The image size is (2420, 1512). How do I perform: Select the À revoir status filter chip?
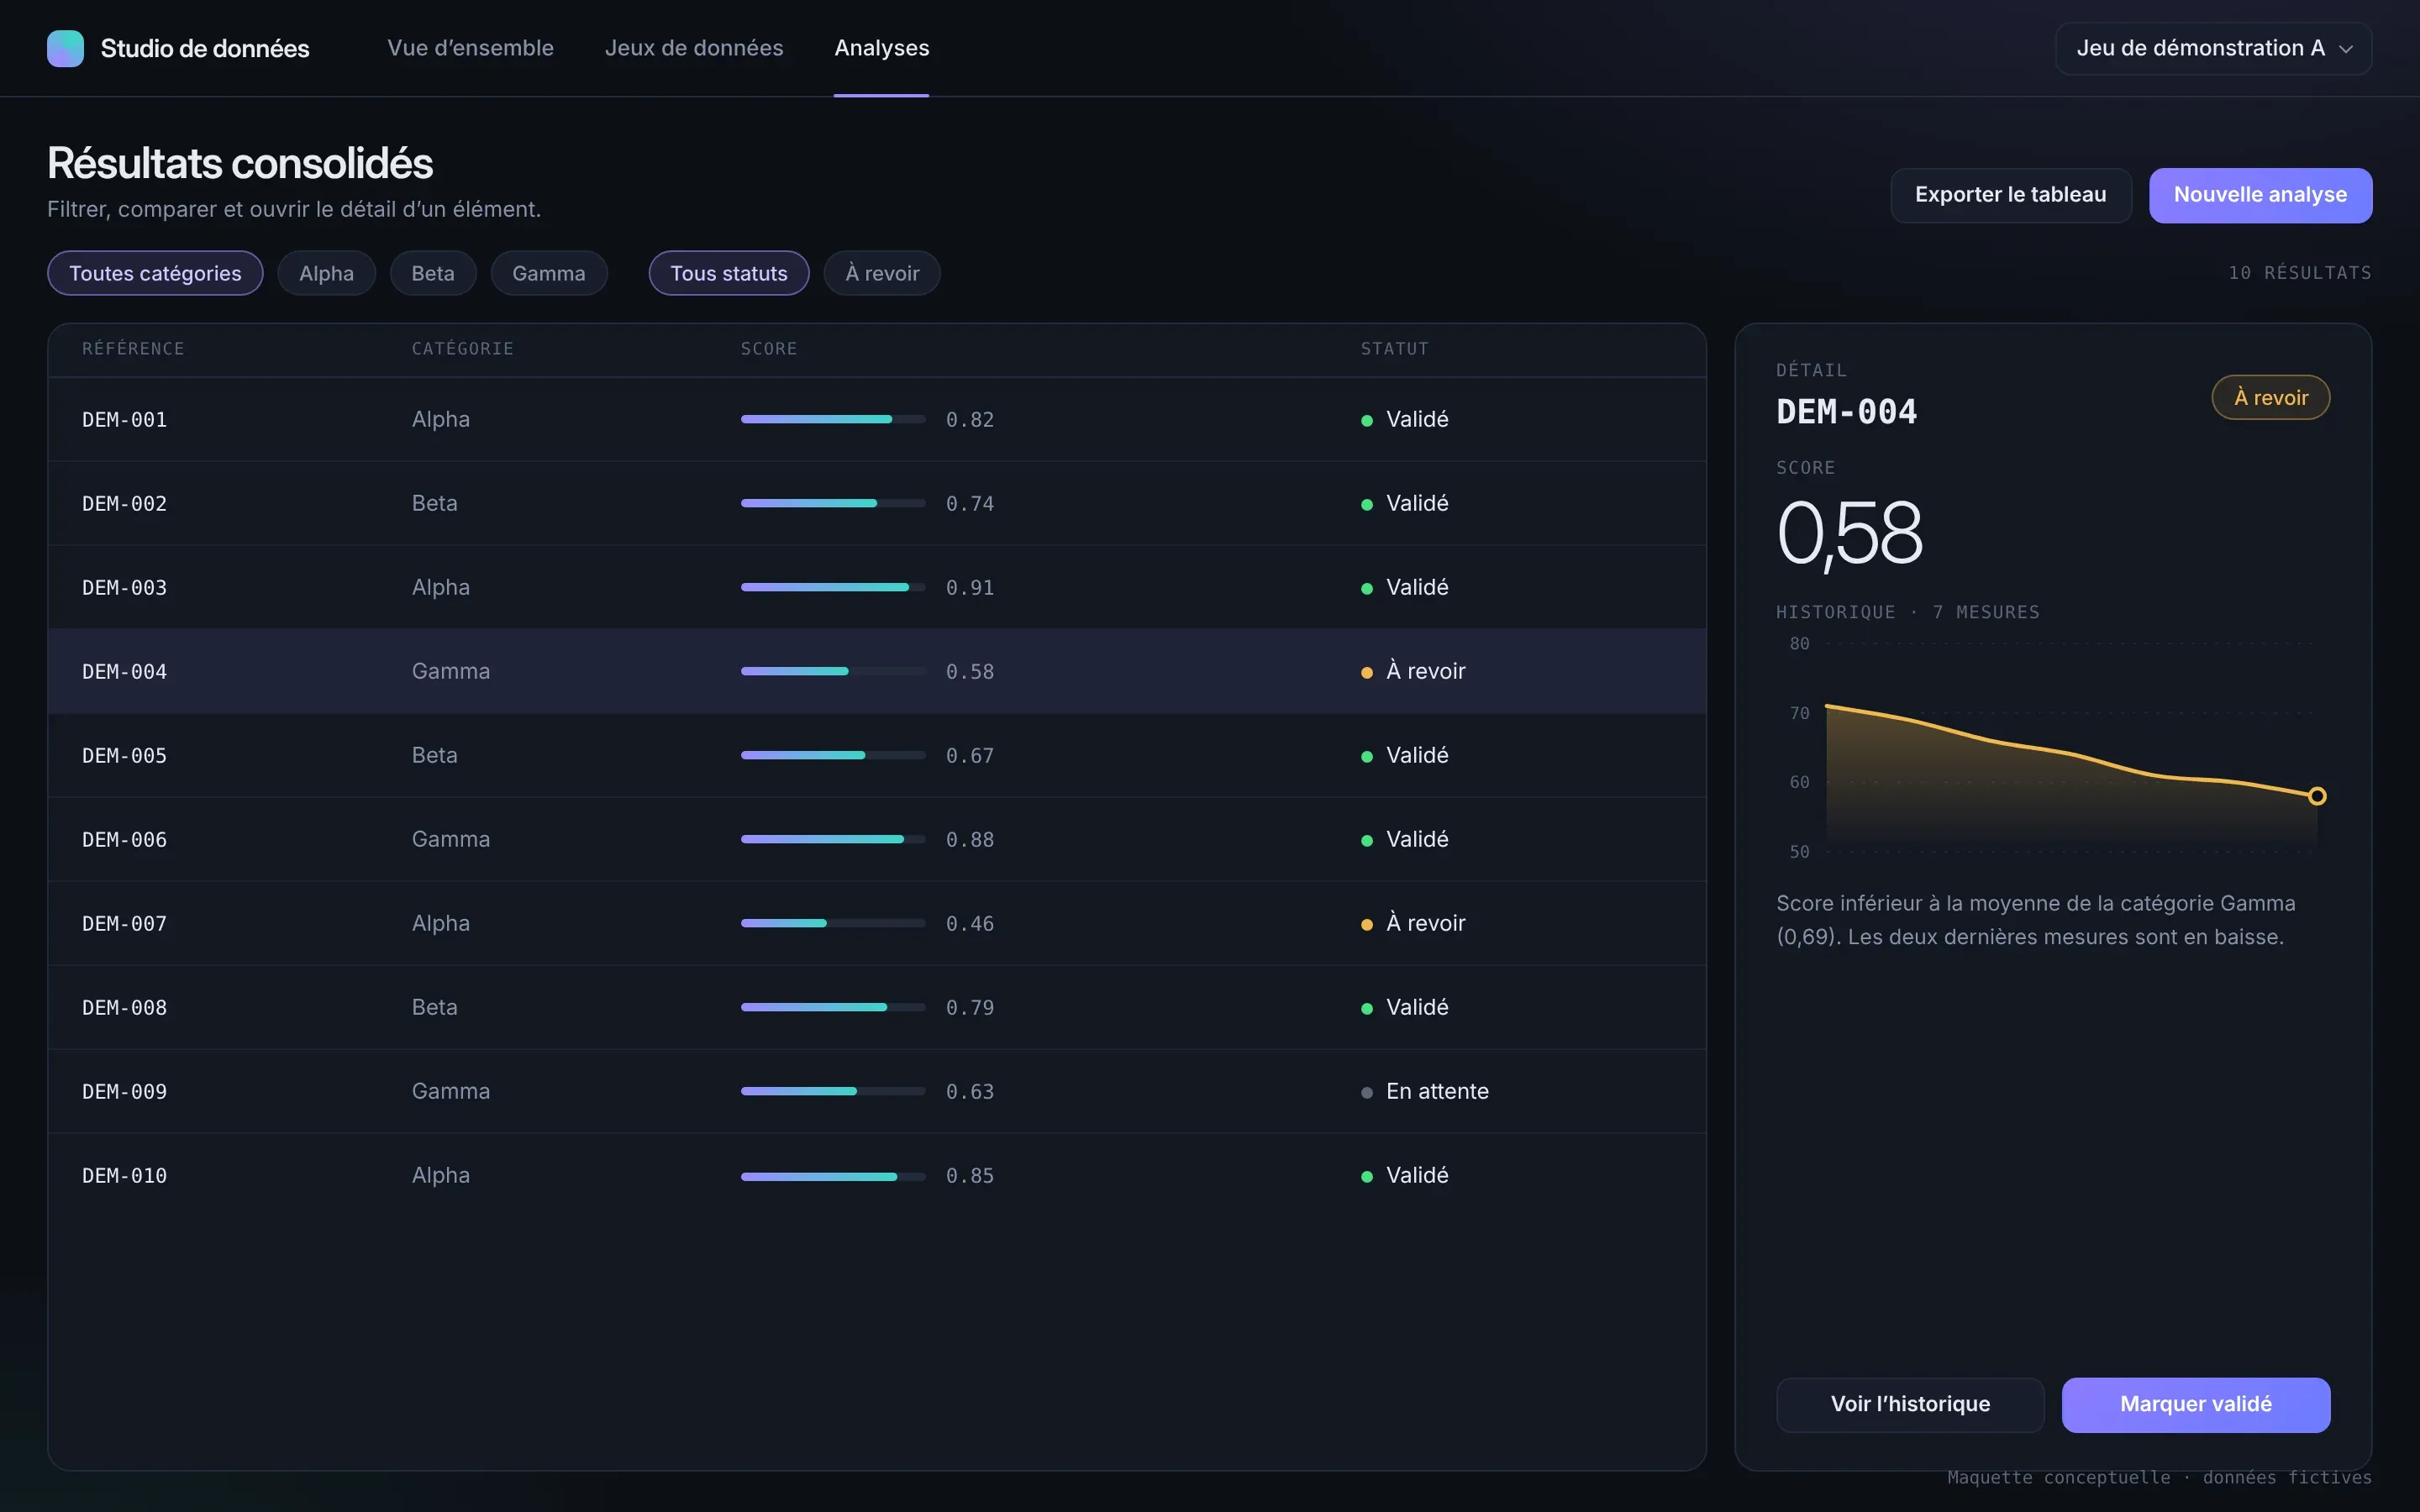tap(882, 273)
